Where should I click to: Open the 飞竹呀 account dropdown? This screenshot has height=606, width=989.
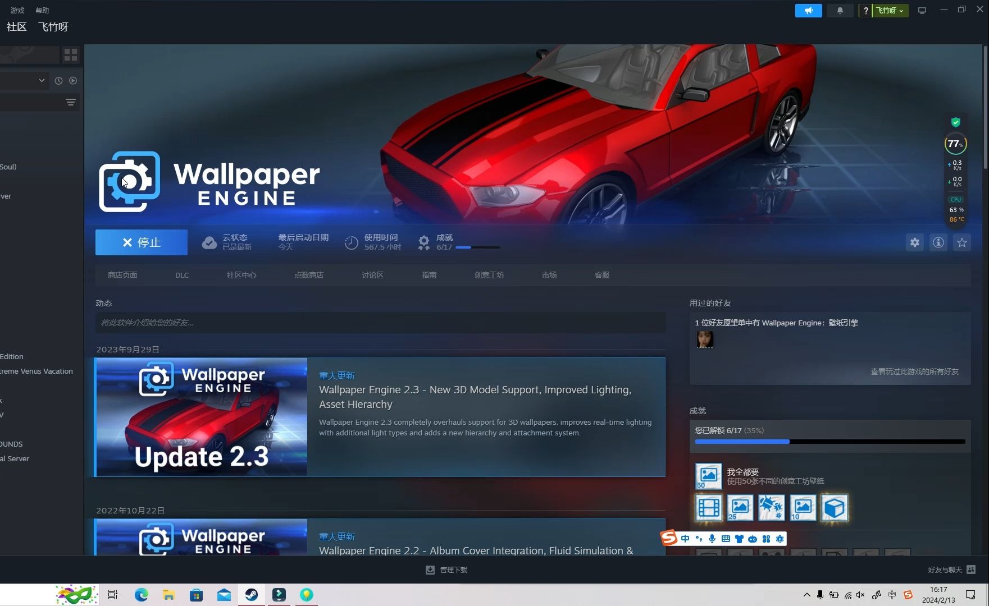coord(890,11)
